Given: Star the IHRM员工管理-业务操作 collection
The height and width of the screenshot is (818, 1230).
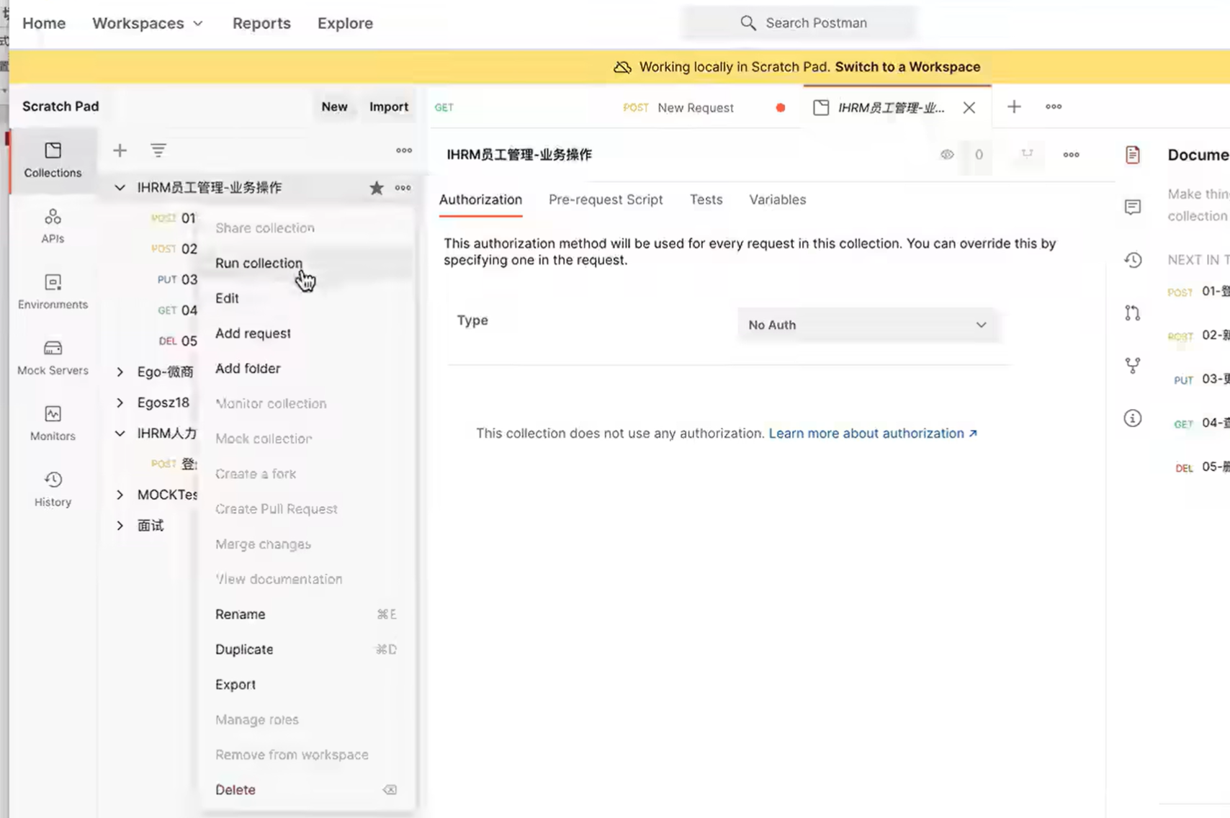Looking at the screenshot, I should pyautogui.click(x=376, y=188).
